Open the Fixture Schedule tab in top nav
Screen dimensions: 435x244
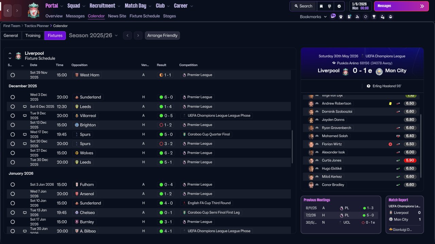tap(144, 16)
